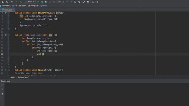Place cursor on line 18 'arr[j]'
The height and width of the screenshot is (106, 189).
click(40, 54)
